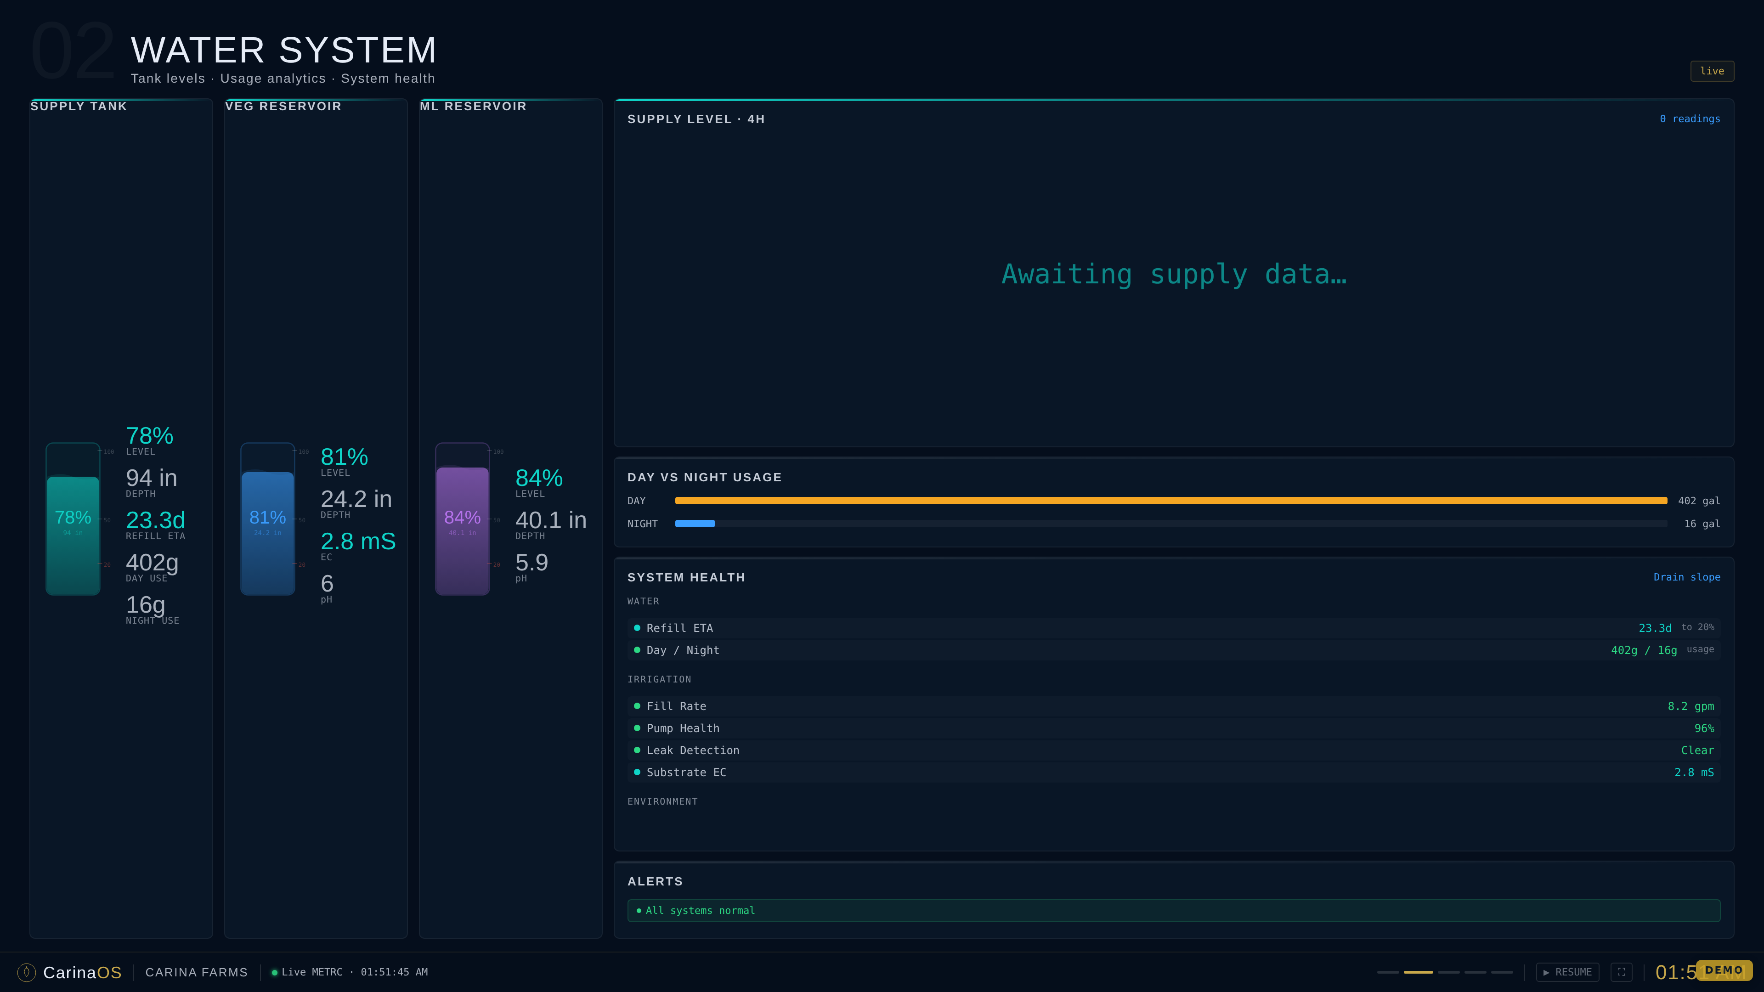
Task: Click the Pump Health status dot
Action: (x=637, y=728)
